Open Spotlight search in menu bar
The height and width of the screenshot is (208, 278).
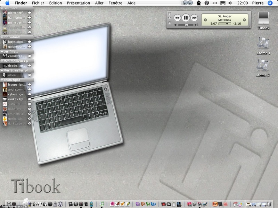coord(270,3)
